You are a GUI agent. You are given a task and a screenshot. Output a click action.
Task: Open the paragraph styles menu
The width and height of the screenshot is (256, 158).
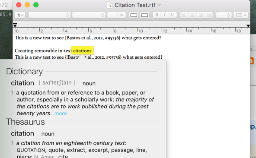[x=20, y=15]
